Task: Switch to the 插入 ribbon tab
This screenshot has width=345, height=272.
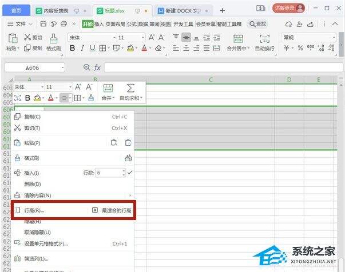Action: tap(99, 24)
